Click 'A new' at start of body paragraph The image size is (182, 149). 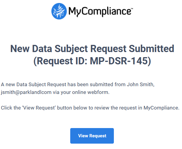point(8,84)
